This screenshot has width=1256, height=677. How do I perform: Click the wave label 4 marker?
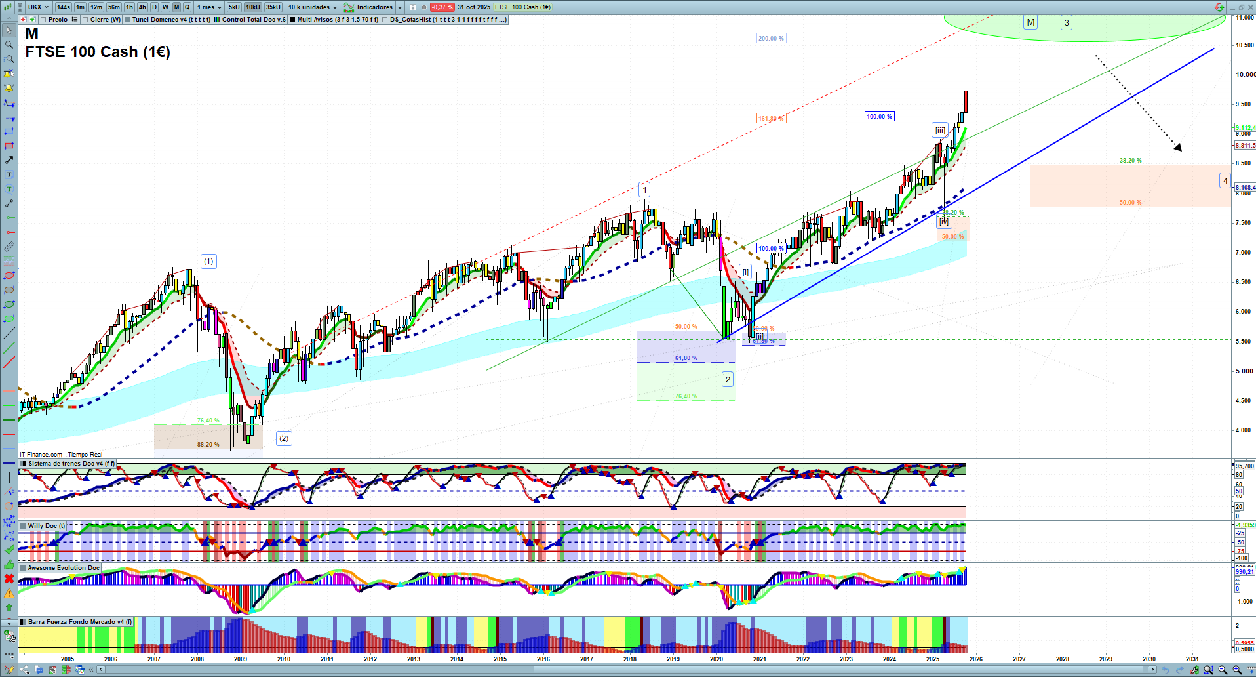pos(1225,181)
